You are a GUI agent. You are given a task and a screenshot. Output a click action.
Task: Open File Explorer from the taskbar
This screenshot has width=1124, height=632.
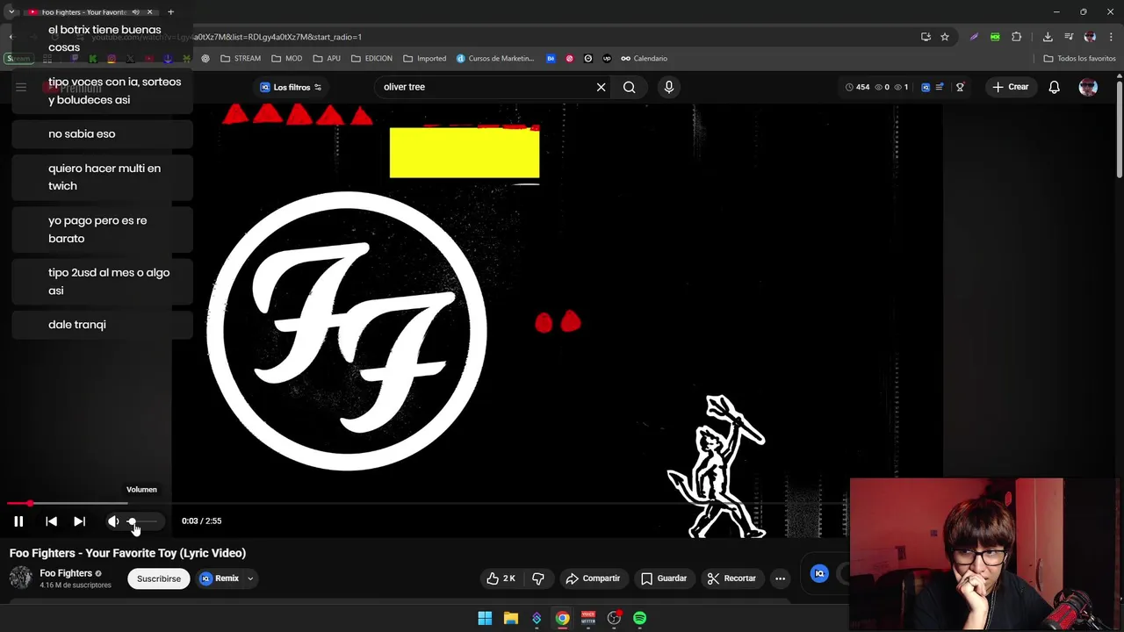click(510, 618)
